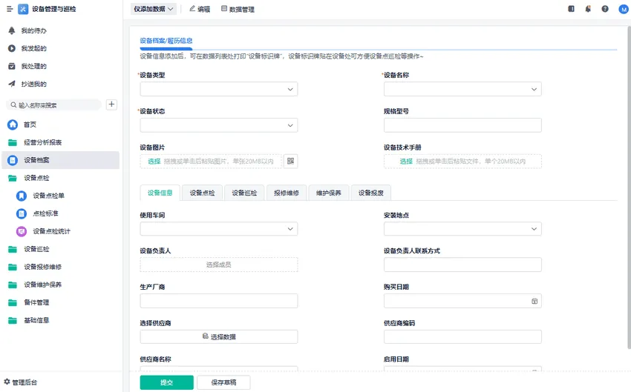Image resolution: width=631 pixels, height=392 pixels.
Task: Open the 仅添加数据 mode dropdown
Action: (x=154, y=9)
